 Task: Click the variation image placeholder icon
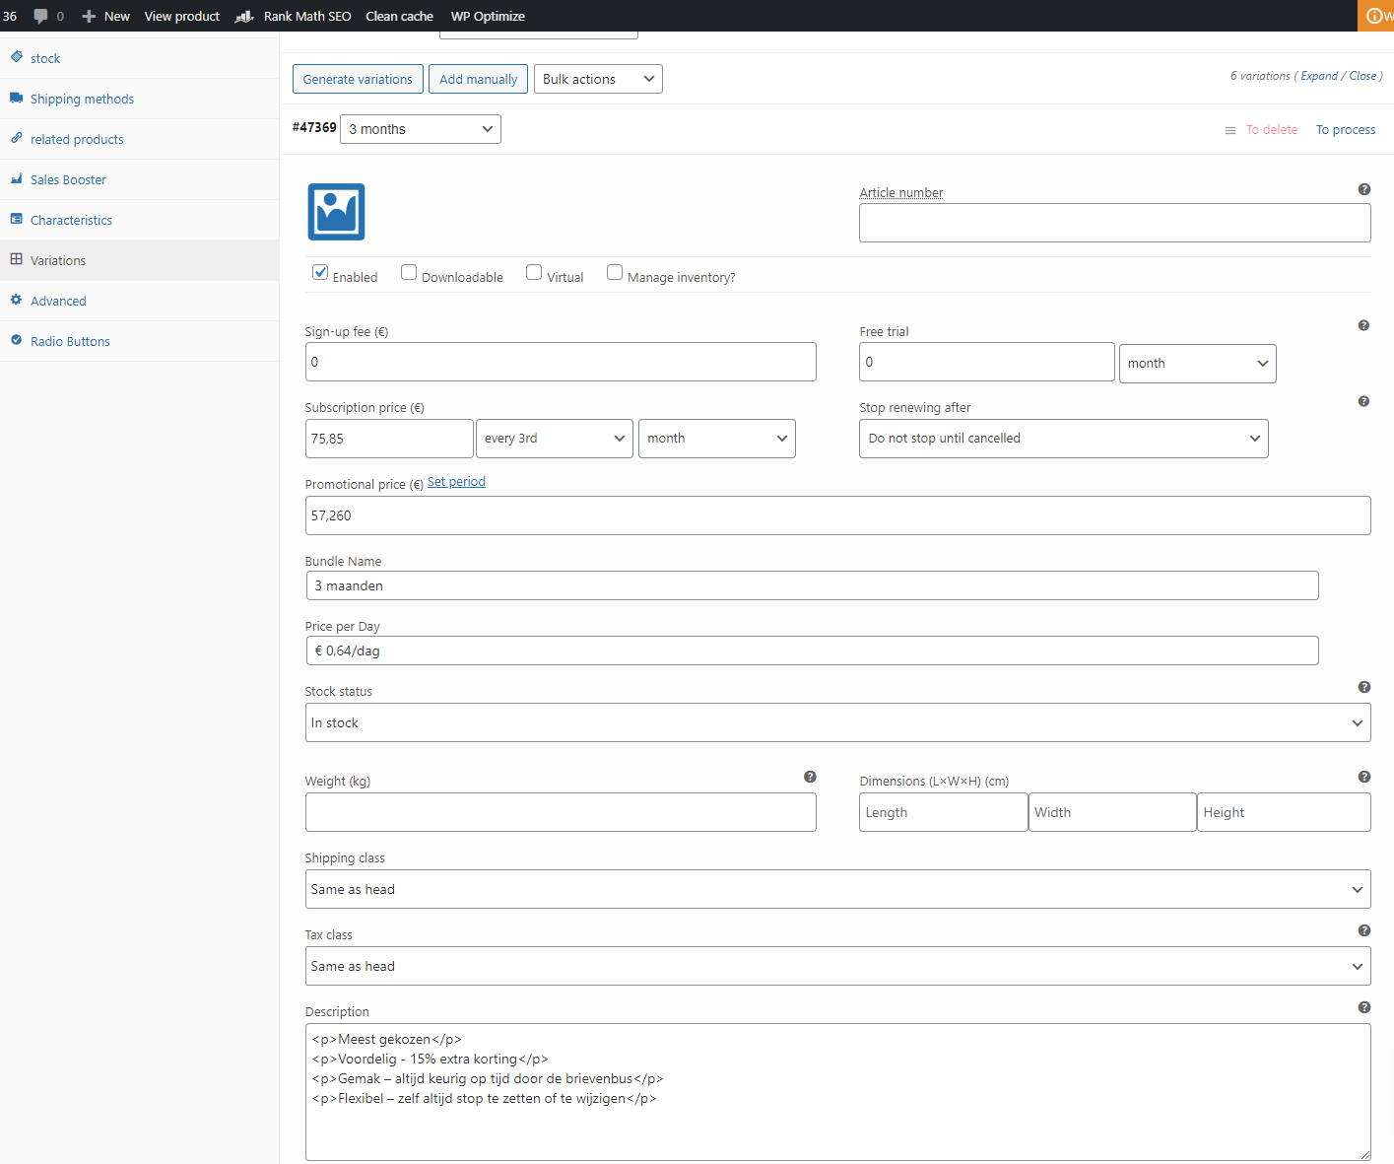(336, 212)
